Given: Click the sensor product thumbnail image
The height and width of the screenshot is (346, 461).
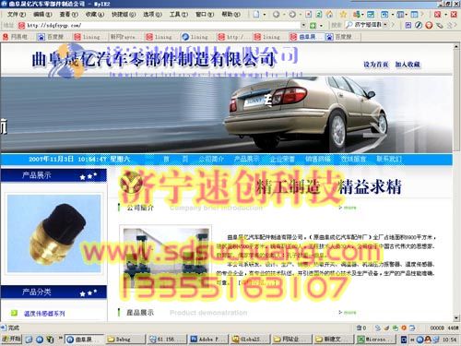Looking at the screenshot, I should point(54,233).
